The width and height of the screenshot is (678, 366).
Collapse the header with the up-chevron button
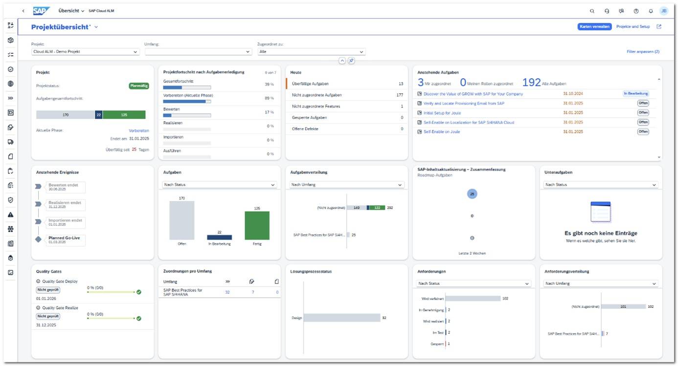342,61
